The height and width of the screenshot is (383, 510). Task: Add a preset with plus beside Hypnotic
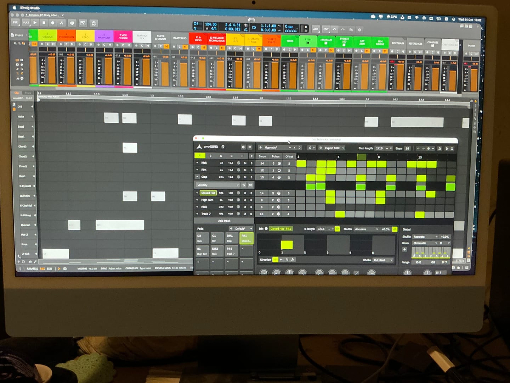click(261, 148)
